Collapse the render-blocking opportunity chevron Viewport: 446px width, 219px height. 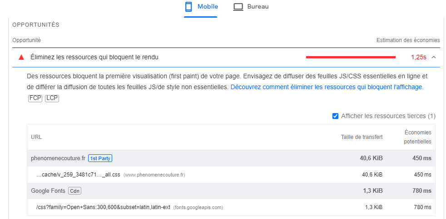(434, 57)
